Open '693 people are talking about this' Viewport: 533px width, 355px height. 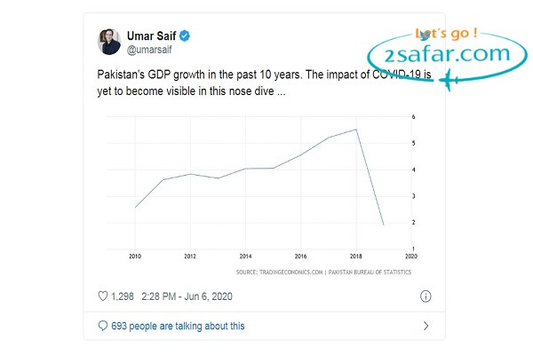pyautogui.click(x=178, y=326)
